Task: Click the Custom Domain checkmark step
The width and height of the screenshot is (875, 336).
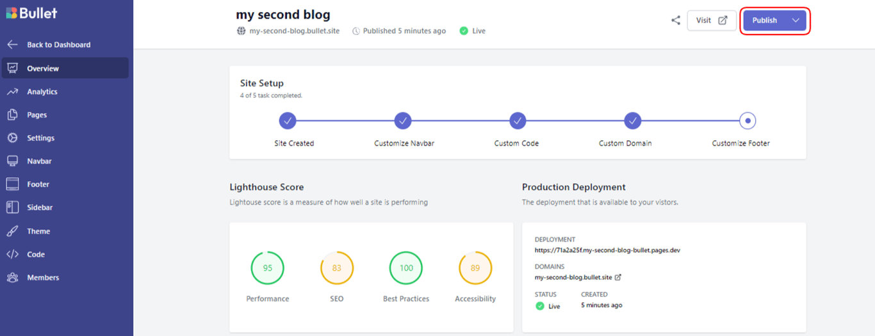Action: pyautogui.click(x=633, y=120)
